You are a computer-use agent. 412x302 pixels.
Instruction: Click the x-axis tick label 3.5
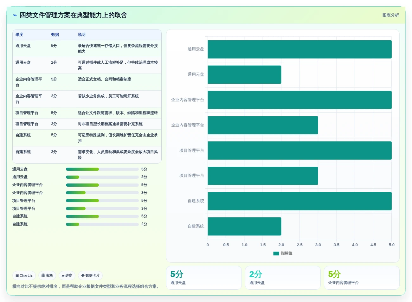[x=337, y=245]
